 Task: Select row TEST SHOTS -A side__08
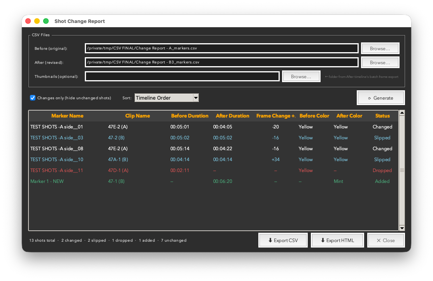click(214, 149)
